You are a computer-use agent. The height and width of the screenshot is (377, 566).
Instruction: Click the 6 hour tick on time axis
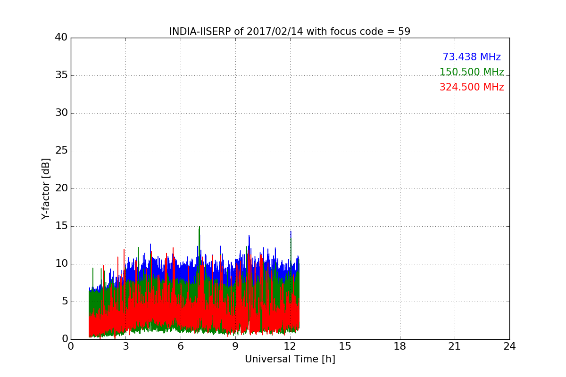(180, 346)
